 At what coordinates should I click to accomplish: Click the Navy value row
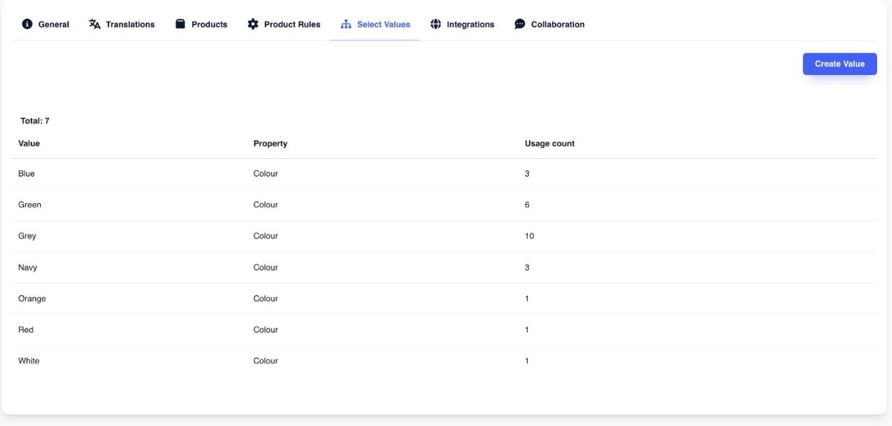[444, 268]
